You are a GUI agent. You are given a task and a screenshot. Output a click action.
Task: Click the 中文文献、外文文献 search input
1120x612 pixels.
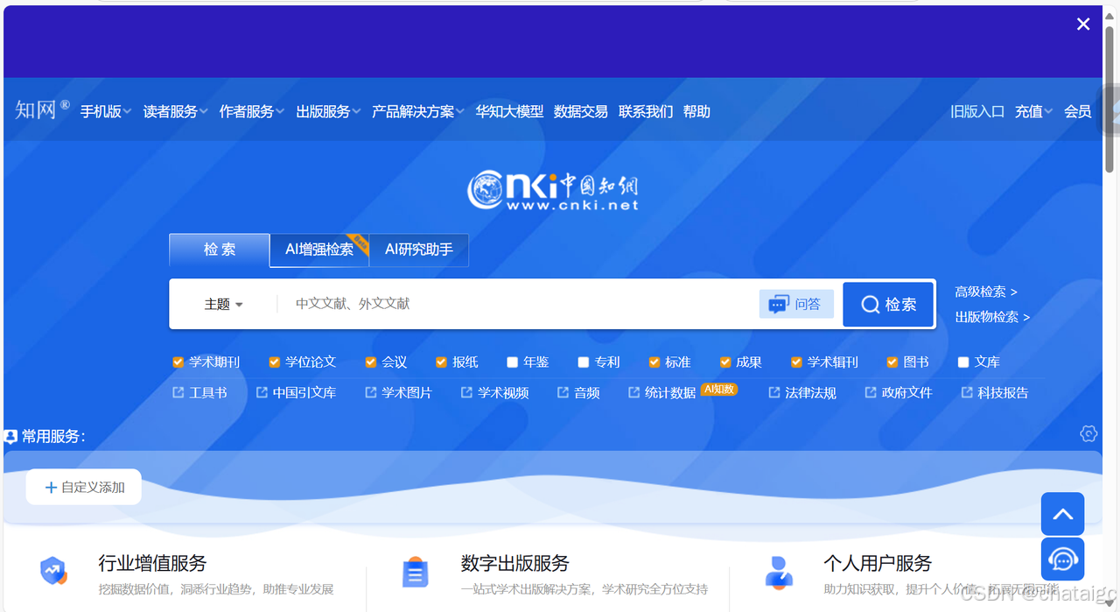coord(516,304)
